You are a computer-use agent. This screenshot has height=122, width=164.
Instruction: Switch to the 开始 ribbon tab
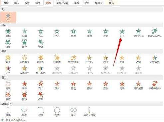6,3
